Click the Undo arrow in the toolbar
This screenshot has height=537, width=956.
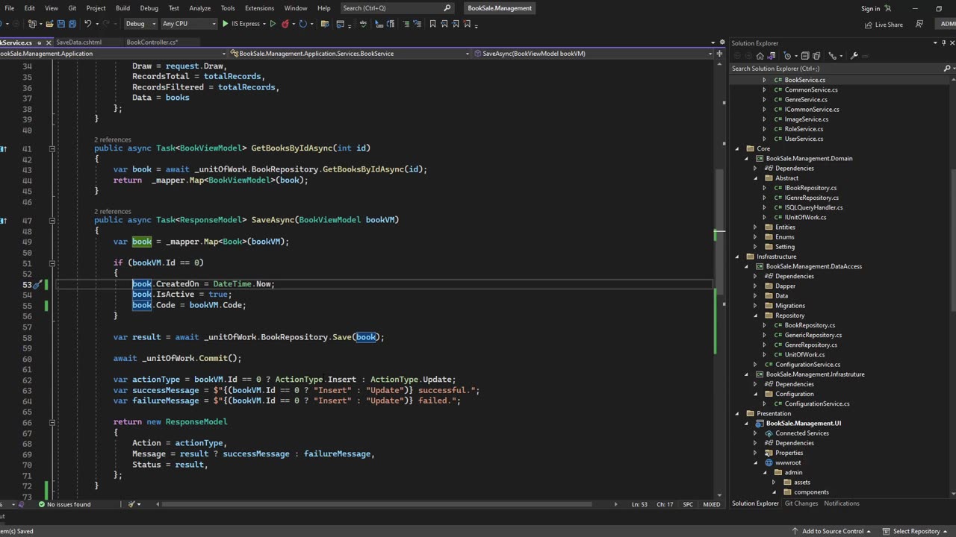click(x=87, y=24)
